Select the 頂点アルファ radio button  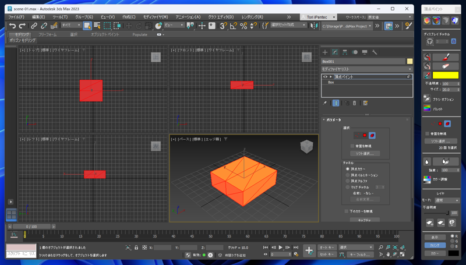[x=347, y=181]
